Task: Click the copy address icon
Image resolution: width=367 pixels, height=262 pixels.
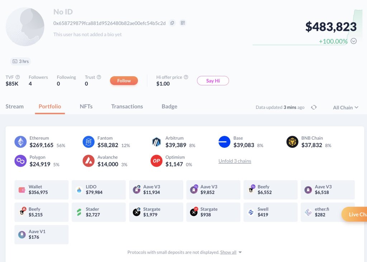Action: pos(172,22)
